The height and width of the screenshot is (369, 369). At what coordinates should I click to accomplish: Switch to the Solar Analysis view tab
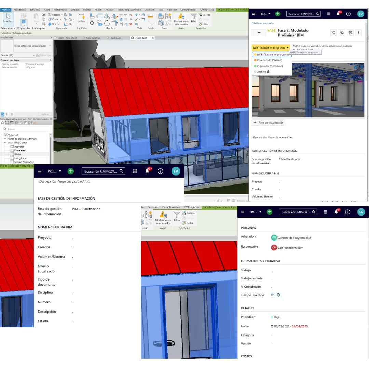click(x=93, y=38)
